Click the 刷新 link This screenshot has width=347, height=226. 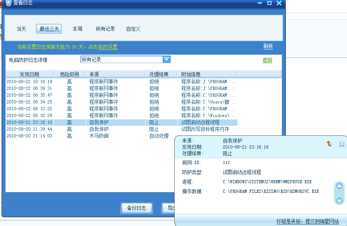tap(268, 46)
